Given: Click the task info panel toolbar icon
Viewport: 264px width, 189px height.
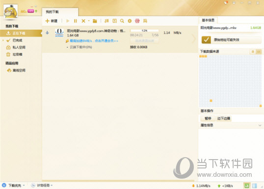Looking at the screenshot, I should pyautogui.click(x=114, y=21).
